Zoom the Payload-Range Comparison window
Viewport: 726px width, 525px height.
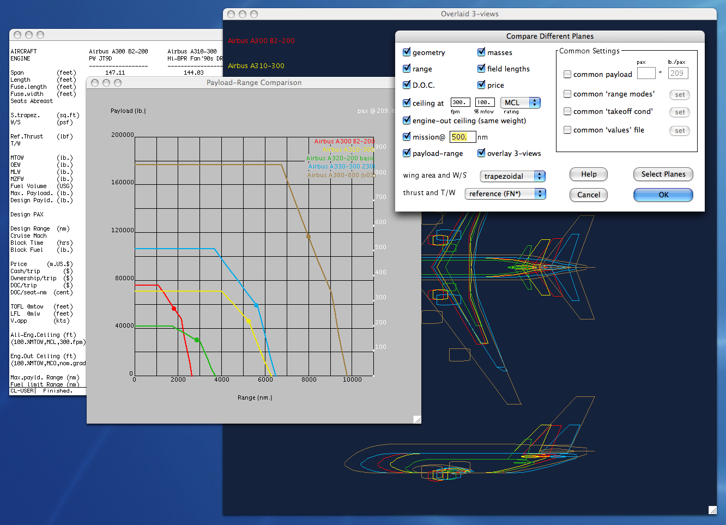tap(118, 83)
